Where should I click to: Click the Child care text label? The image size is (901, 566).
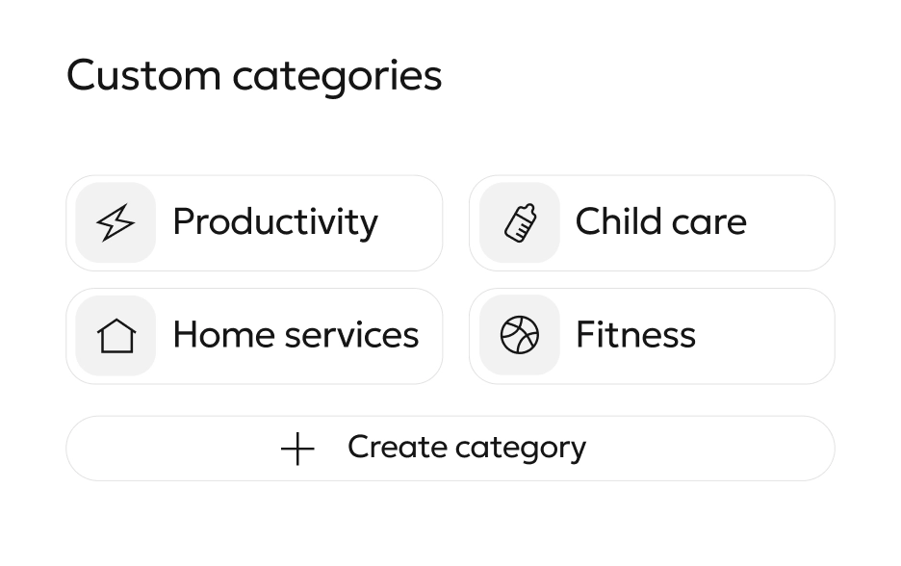(x=660, y=222)
